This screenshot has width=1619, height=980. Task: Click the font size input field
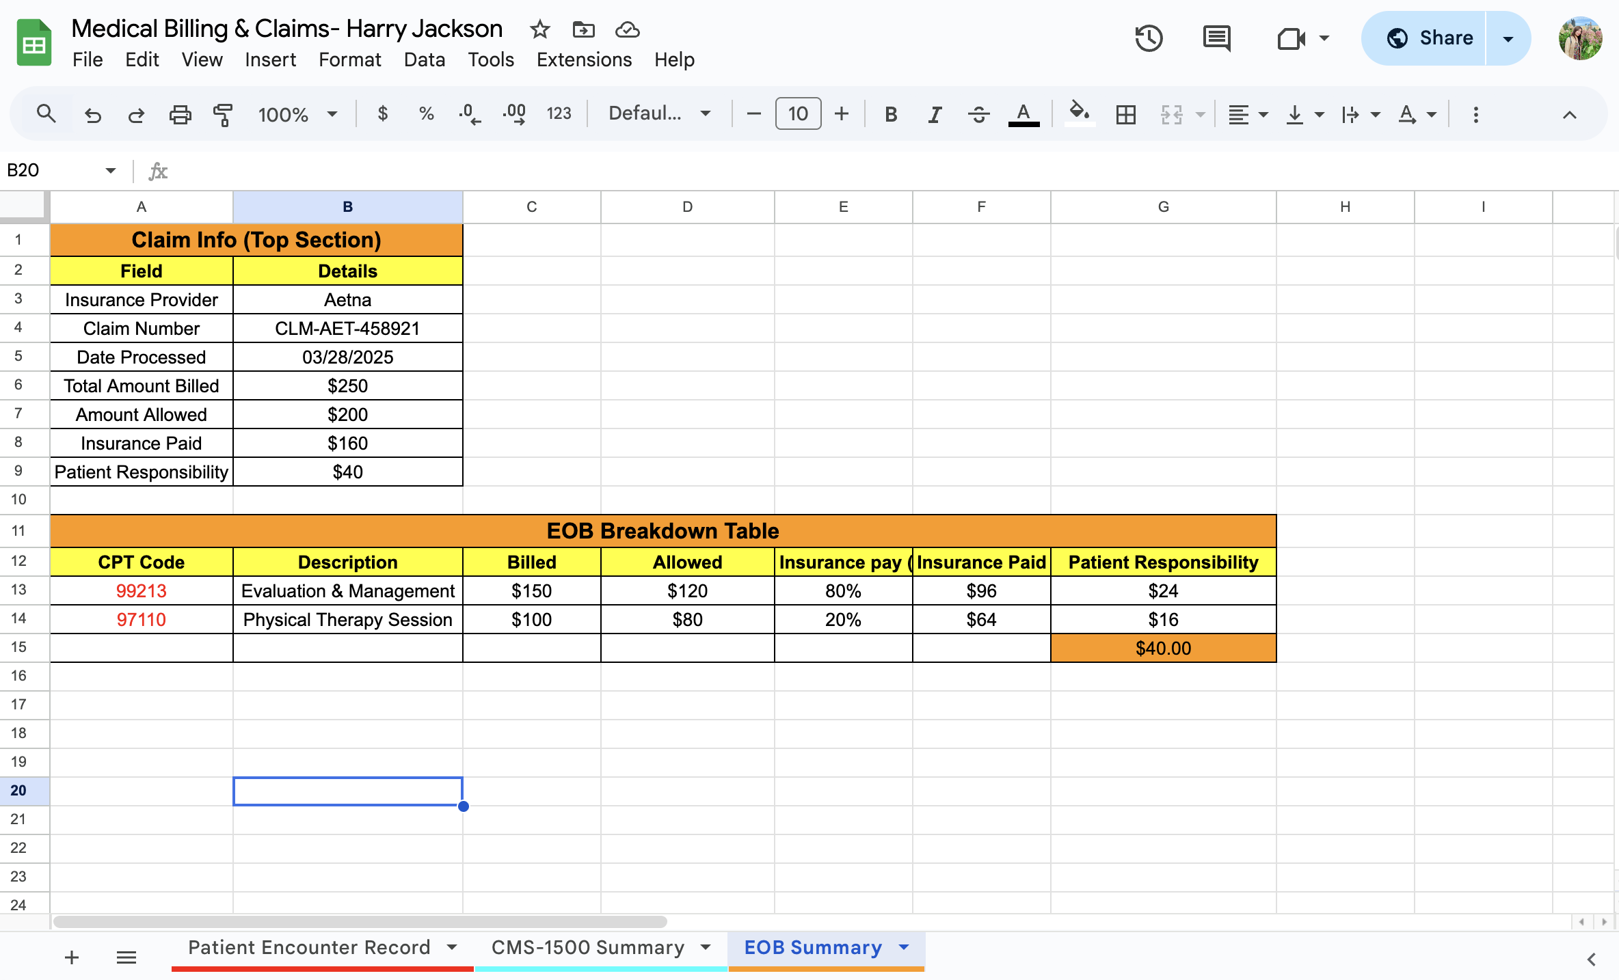(x=798, y=114)
